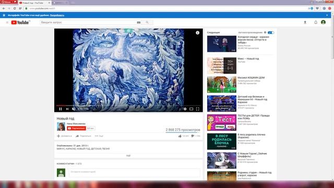334x188 pixels.
Task: Switch player to theater mode
Action: [192, 109]
